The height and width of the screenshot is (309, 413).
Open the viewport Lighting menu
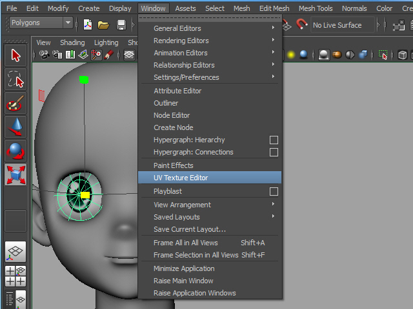(x=106, y=42)
